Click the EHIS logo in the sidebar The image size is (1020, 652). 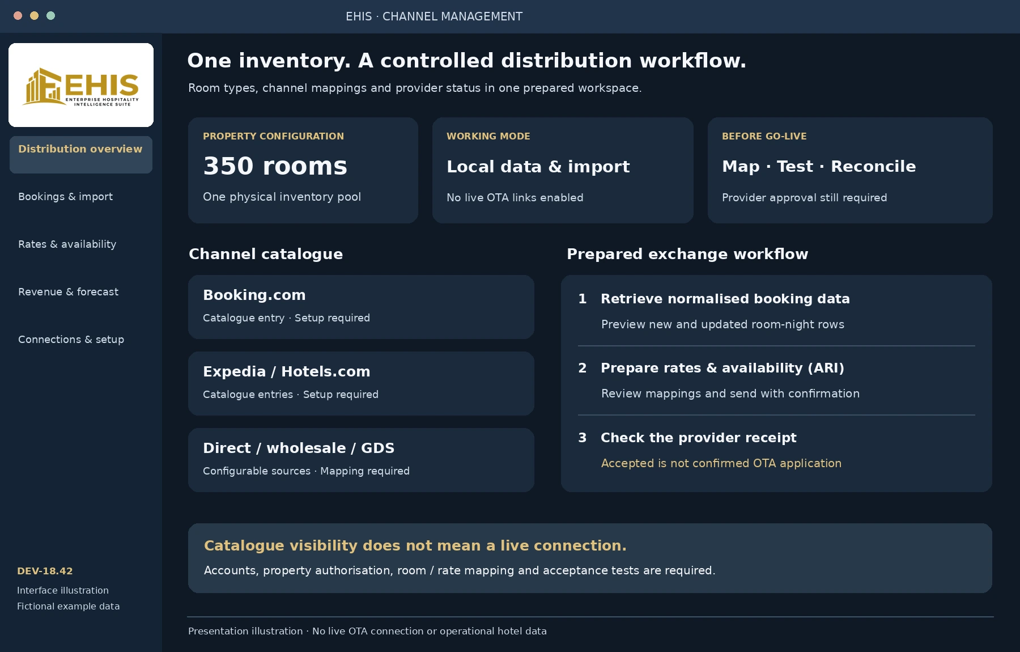pos(81,85)
